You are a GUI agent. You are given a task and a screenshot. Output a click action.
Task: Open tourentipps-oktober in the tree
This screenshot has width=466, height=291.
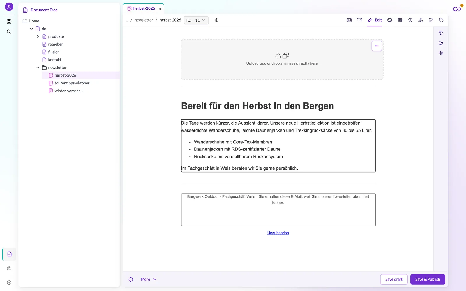coord(72,83)
